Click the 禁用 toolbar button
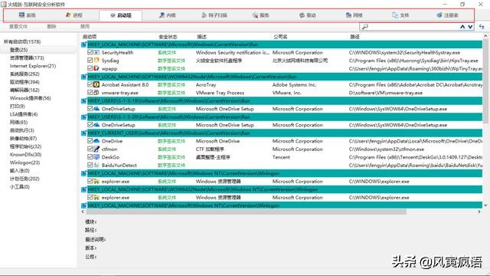 point(85,27)
